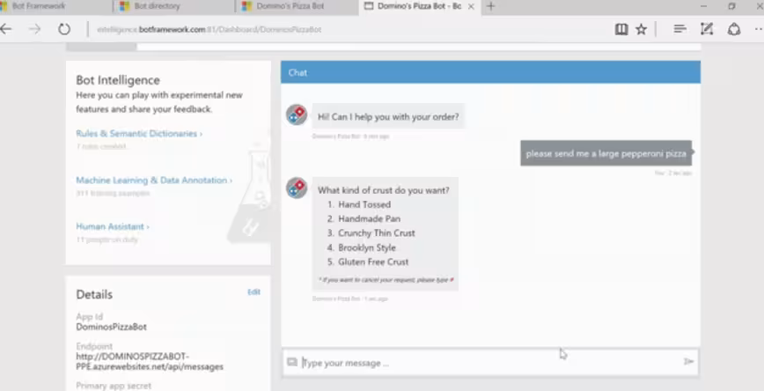Open the Hub three-lines icon

[x=680, y=29]
